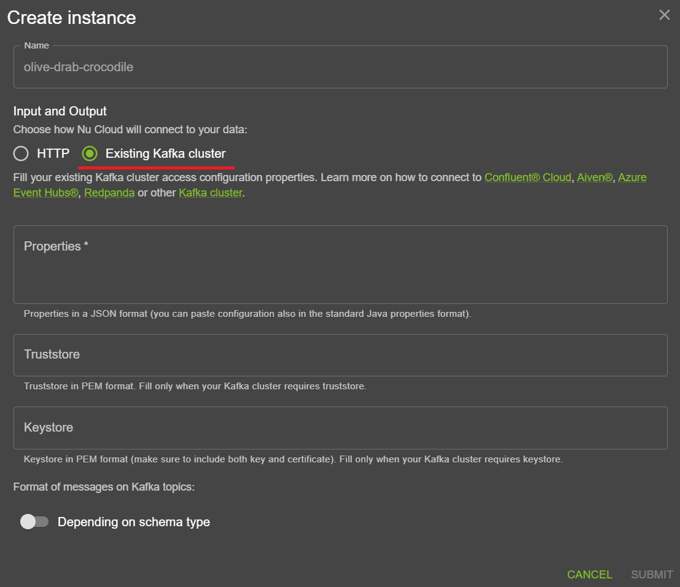Open the Confluent® Cloud link
This screenshot has height=587, width=680.
click(528, 177)
